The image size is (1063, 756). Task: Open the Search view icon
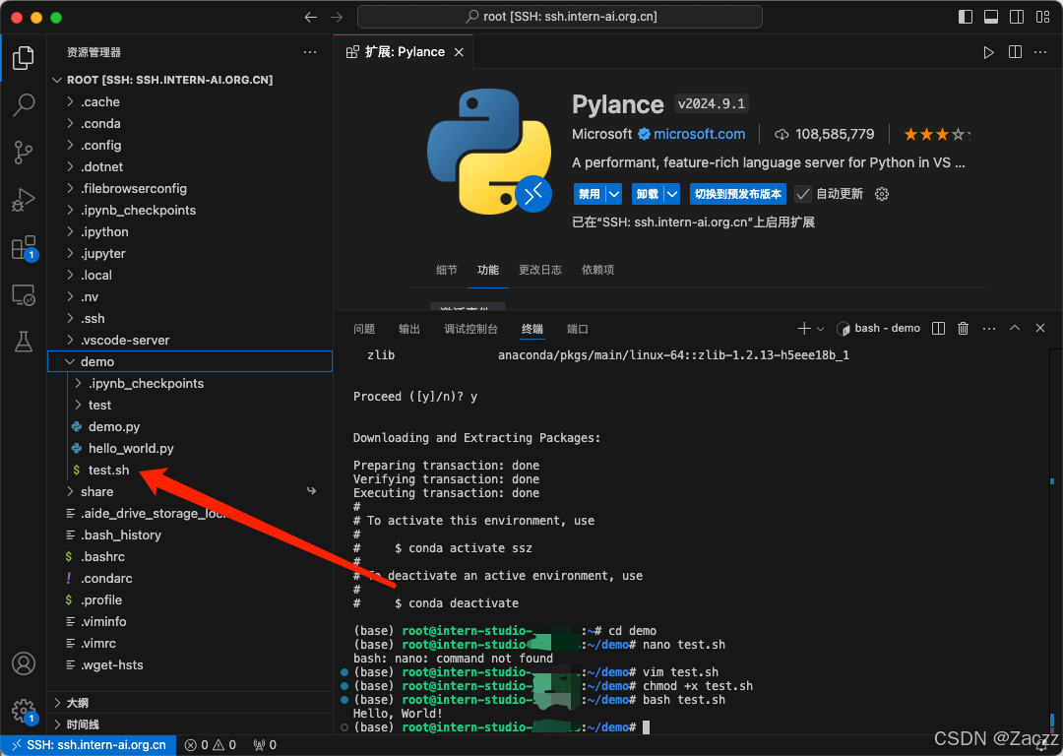(x=23, y=105)
